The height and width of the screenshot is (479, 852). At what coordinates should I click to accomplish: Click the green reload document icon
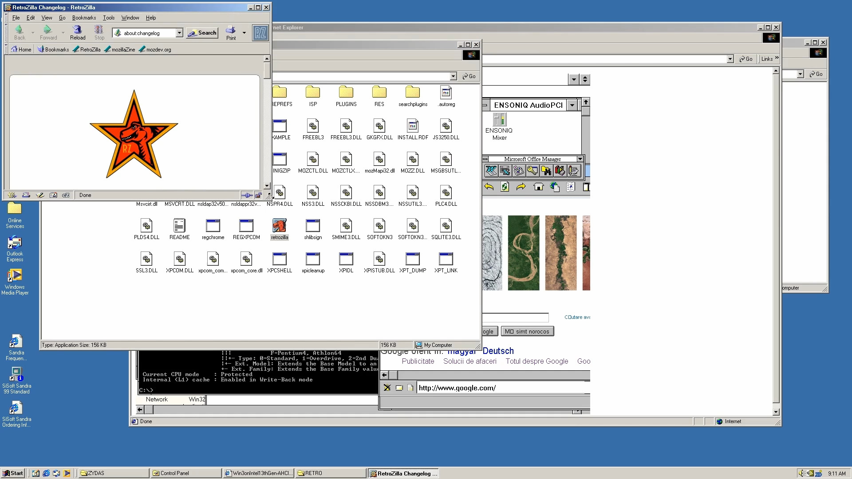505,187
